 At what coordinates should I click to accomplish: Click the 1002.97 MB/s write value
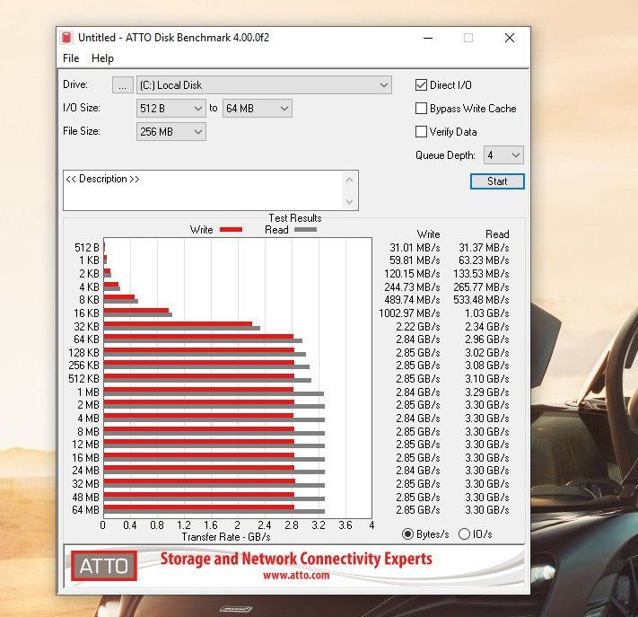pos(409,313)
